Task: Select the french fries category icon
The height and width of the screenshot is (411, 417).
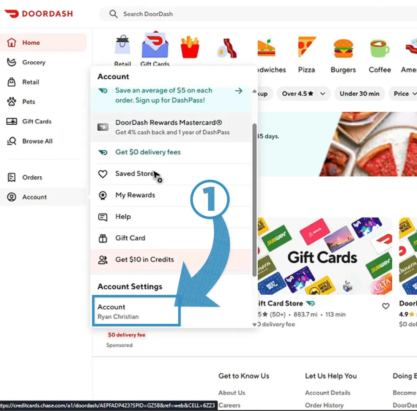Action: click(x=190, y=47)
